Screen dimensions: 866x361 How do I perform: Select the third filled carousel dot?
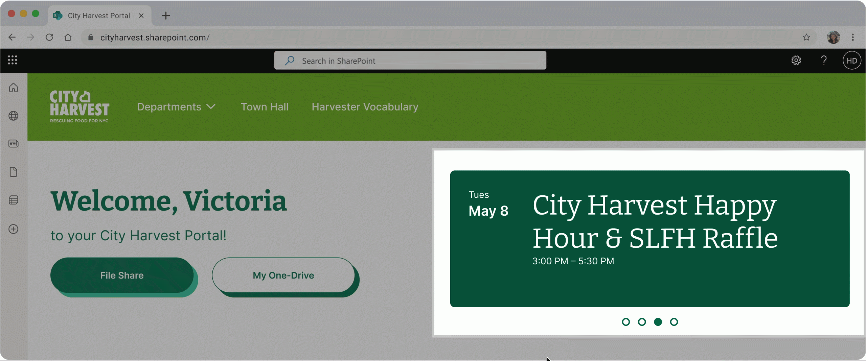coord(658,322)
